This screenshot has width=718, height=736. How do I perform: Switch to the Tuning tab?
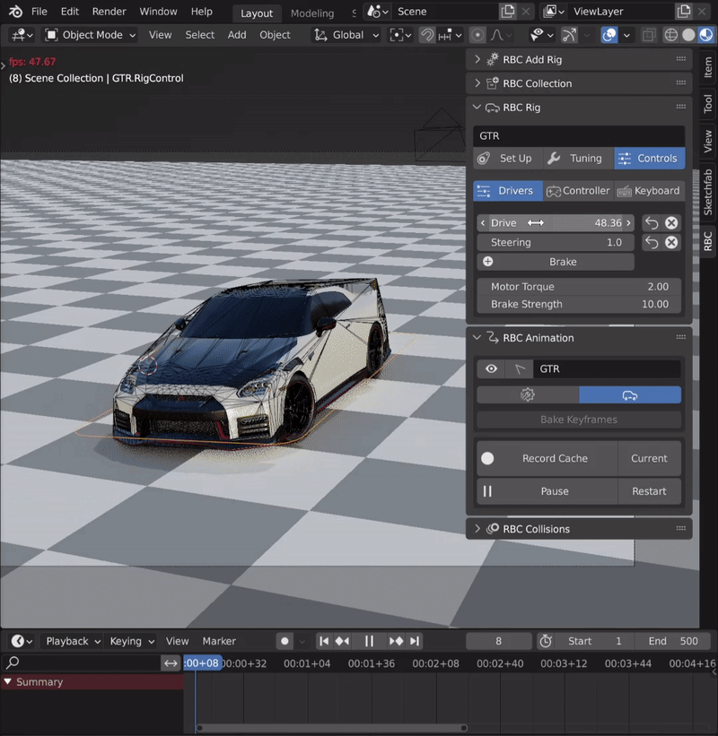[x=579, y=158]
